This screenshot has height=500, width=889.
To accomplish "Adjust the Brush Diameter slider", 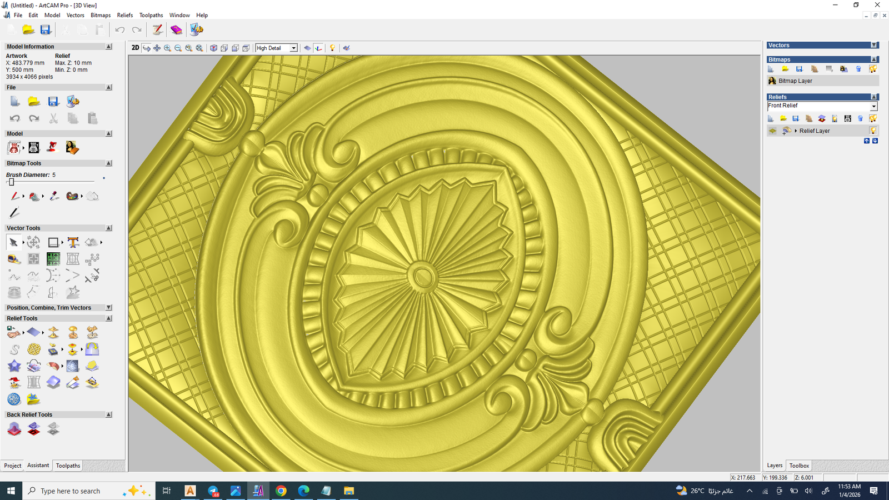I will coord(11,182).
